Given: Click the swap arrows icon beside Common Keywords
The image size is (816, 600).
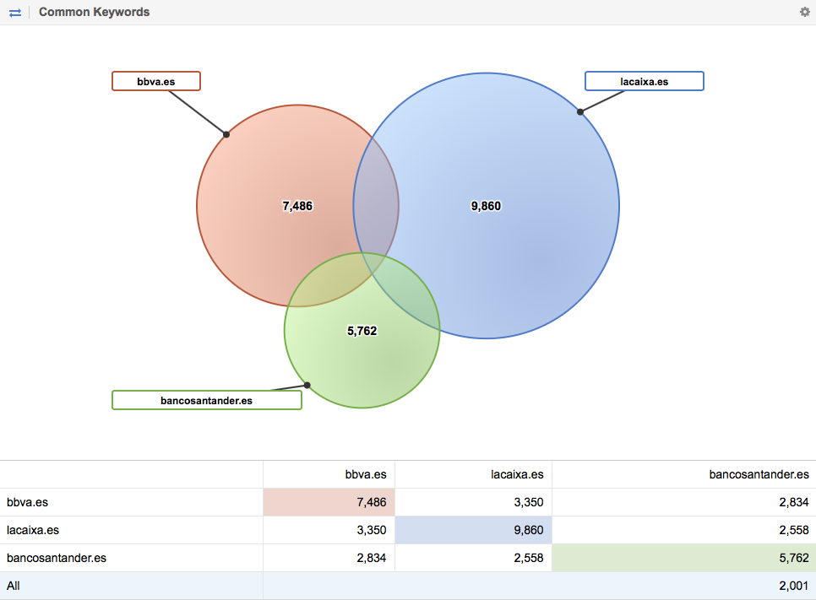Looking at the screenshot, I should click(x=15, y=12).
